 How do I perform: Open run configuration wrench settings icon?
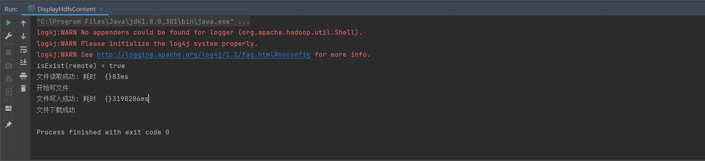tap(8, 36)
